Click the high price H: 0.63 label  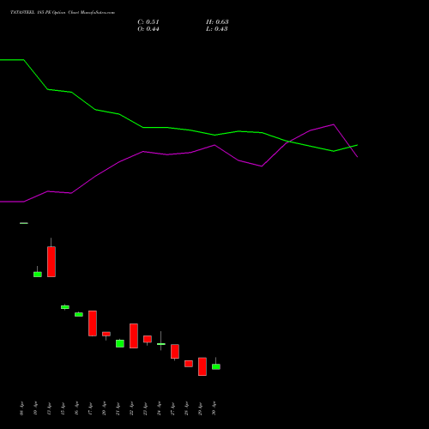[x=217, y=22]
